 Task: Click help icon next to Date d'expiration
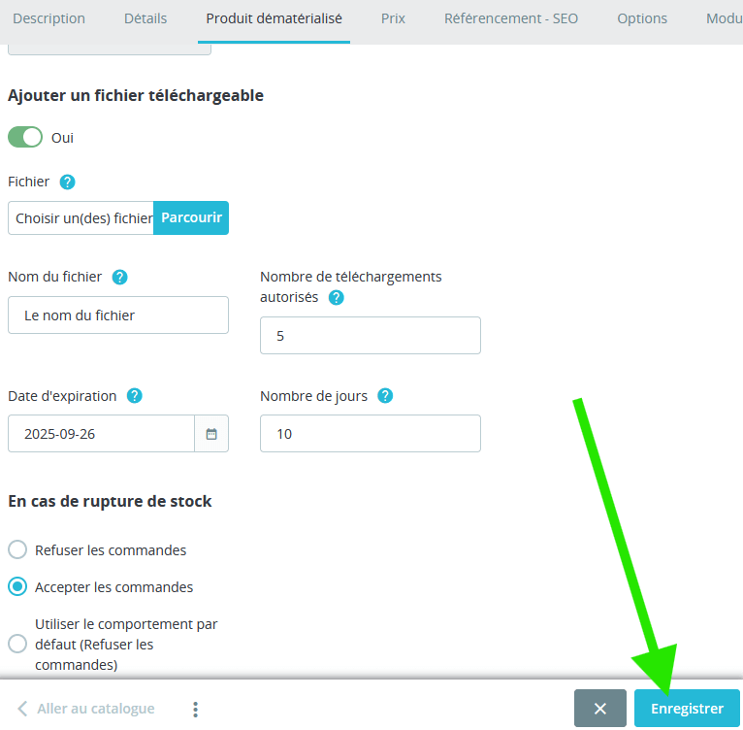[x=135, y=396]
